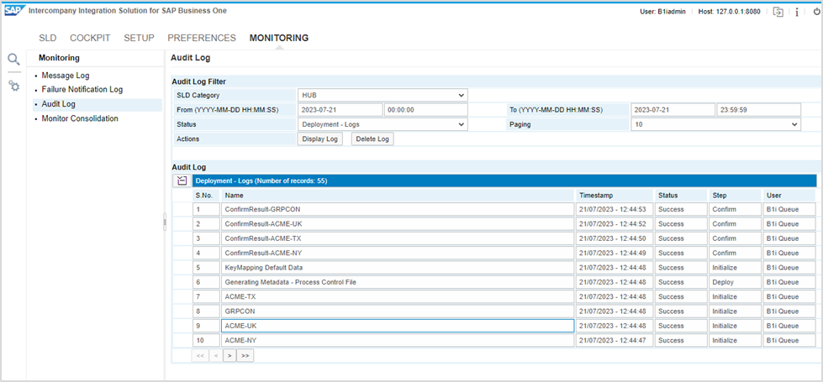
Task: Go to the next page of results
Action: [229, 355]
